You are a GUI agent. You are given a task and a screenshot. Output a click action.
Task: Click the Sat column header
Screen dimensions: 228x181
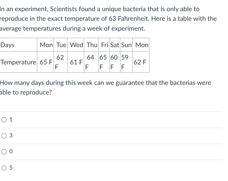pos(114,45)
